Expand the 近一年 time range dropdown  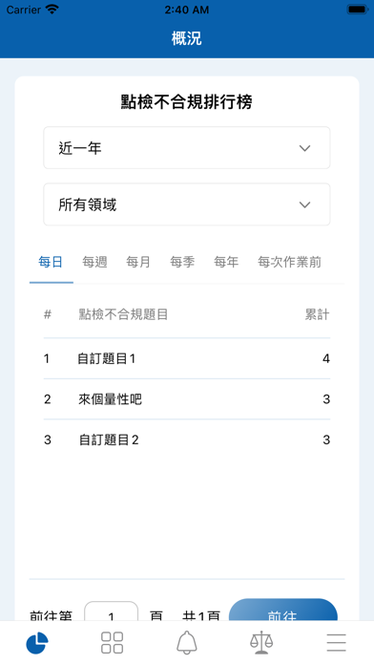[x=187, y=147]
